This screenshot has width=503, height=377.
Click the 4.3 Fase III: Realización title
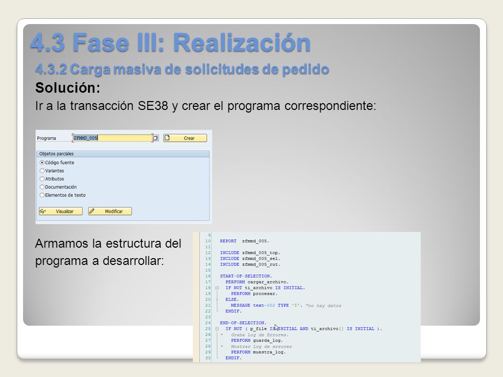coord(170,42)
